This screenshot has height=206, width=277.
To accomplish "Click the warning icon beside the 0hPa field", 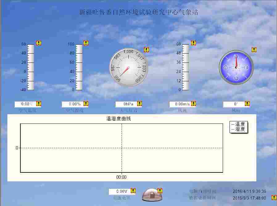I will (x=139, y=104).
